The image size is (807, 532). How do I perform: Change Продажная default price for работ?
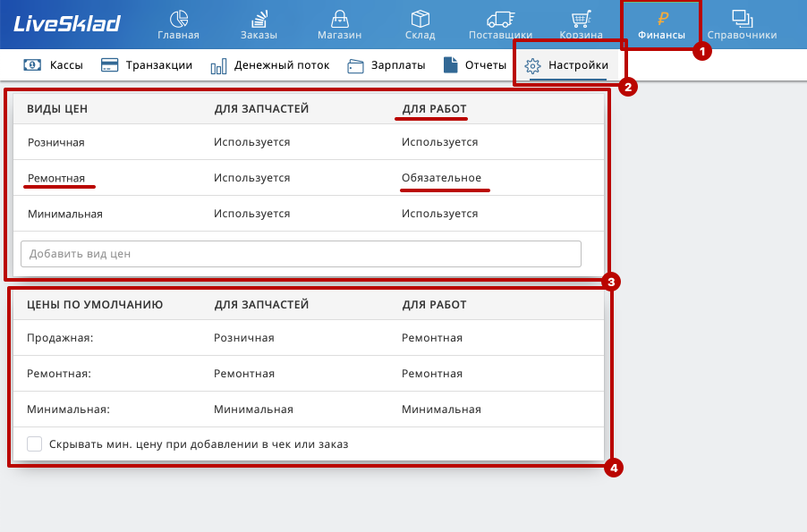click(432, 337)
